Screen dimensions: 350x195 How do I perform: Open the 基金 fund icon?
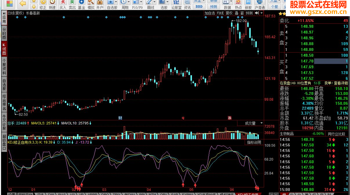[x=81, y=5]
